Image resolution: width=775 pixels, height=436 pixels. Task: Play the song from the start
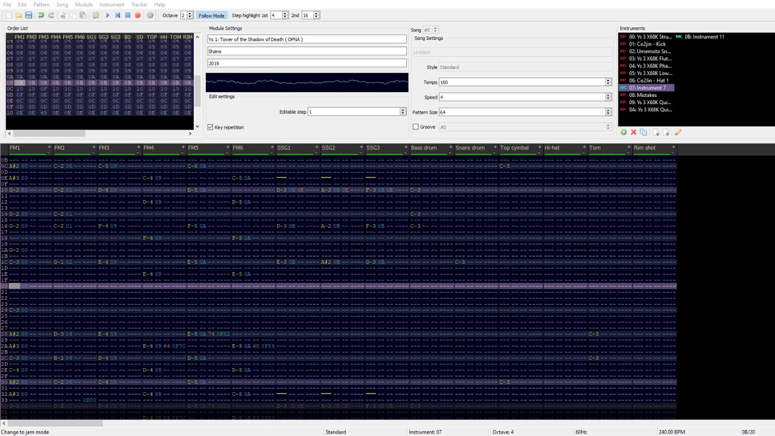(108, 15)
